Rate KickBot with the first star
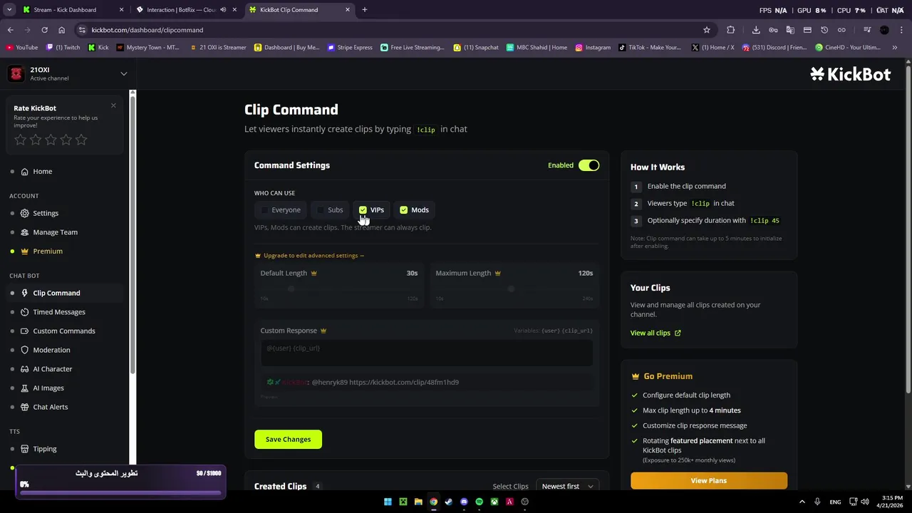The height and width of the screenshot is (513, 912). pos(20,140)
